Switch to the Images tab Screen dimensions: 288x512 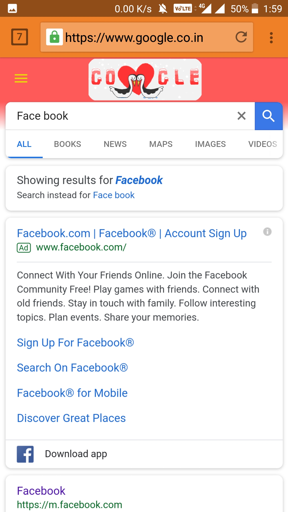[x=210, y=144]
